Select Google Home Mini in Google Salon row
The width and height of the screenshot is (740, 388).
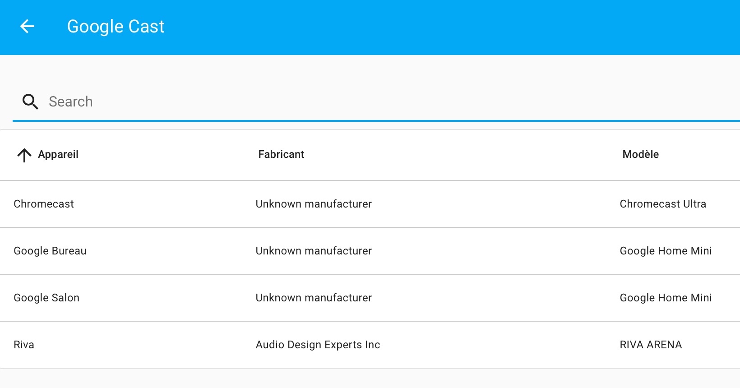click(x=666, y=298)
